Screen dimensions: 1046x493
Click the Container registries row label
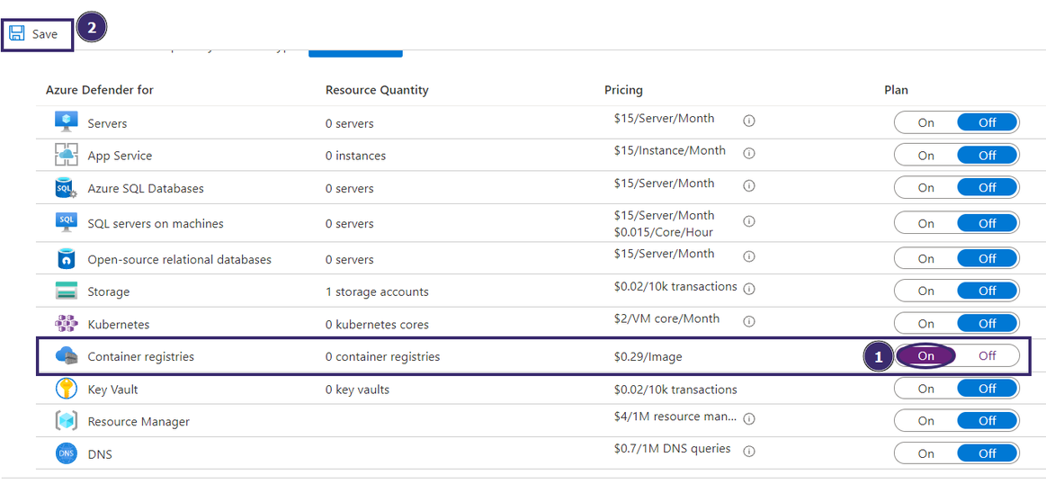click(x=141, y=357)
